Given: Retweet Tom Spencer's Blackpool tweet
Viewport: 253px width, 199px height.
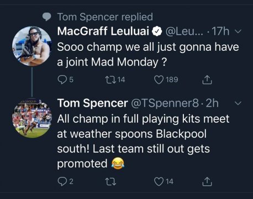Looking at the screenshot, I should tap(110, 181).
